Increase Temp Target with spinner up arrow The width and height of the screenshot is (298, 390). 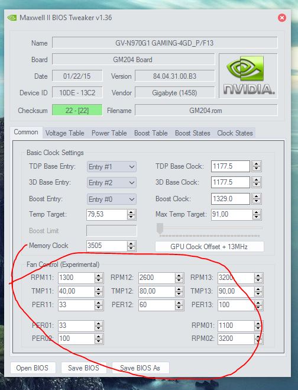(x=131, y=212)
